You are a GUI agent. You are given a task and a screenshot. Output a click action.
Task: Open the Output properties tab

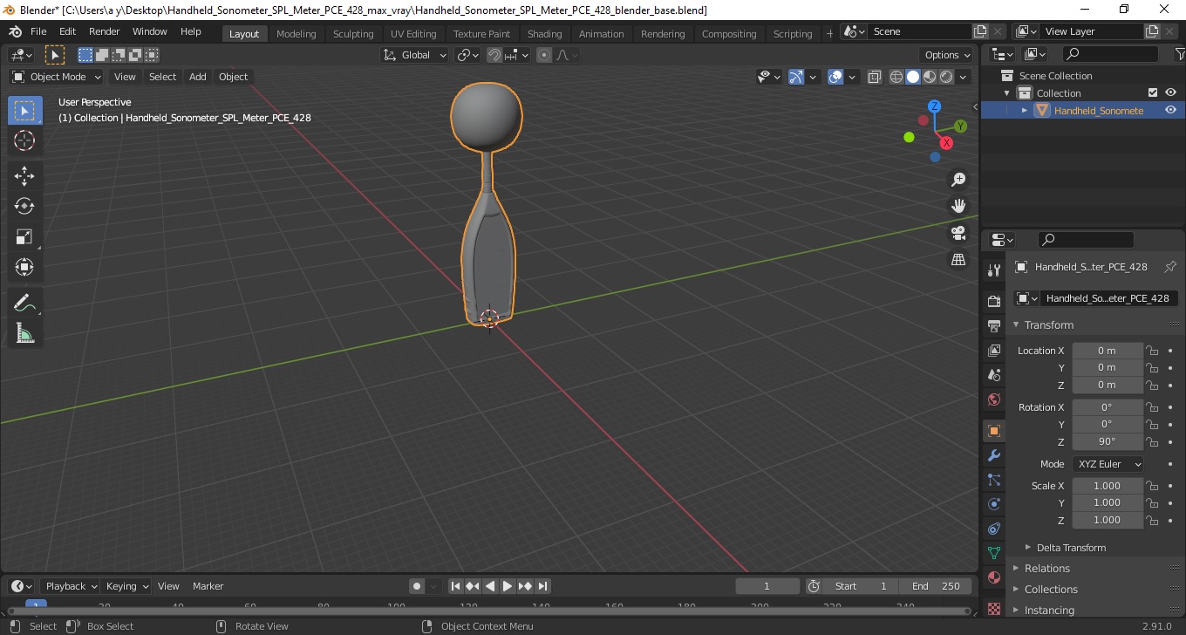point(994,325)
